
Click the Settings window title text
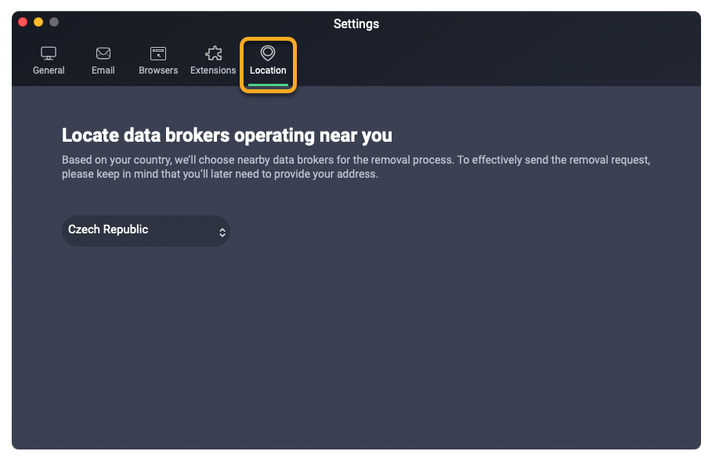[x=356, y=24]
